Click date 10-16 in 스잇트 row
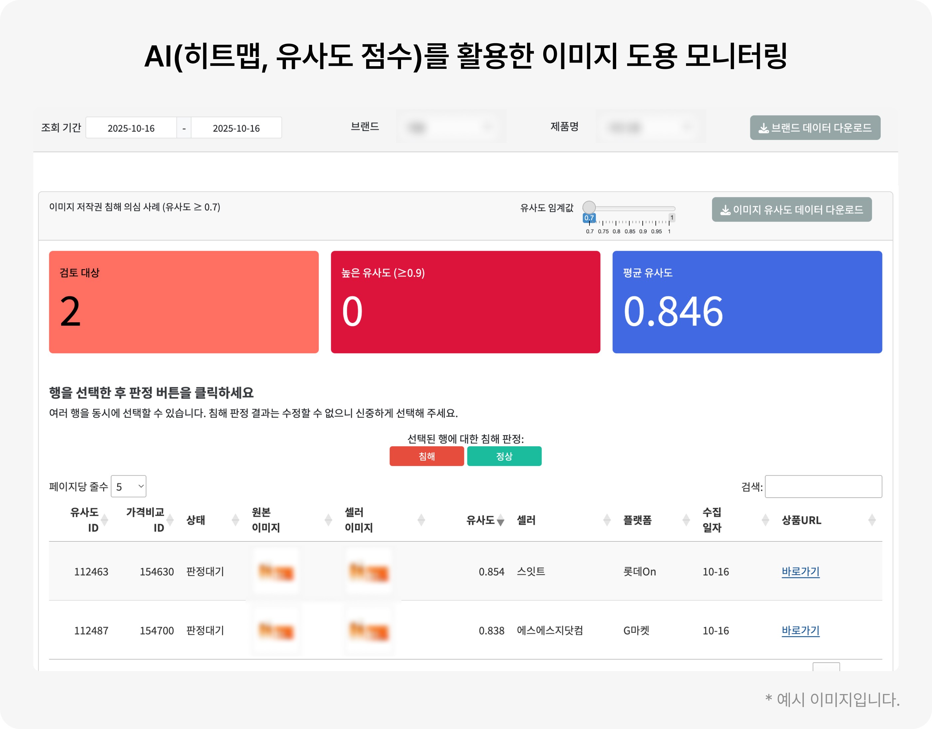 click(x=715, y=571)
